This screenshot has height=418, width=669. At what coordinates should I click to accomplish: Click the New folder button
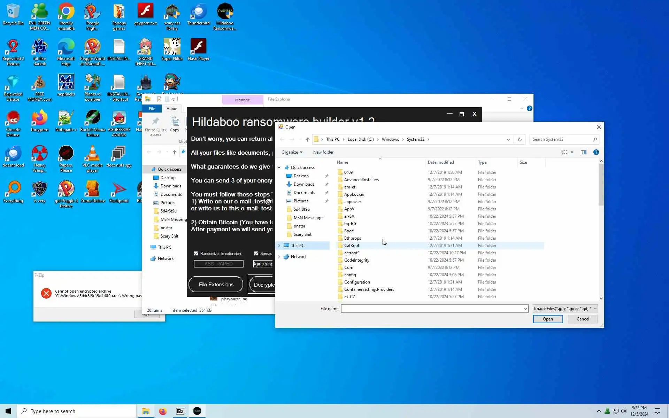click(x=323, y=152)
